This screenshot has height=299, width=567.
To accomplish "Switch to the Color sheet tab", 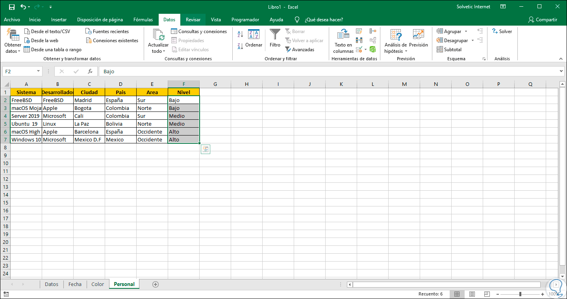I will coord(98,284).
